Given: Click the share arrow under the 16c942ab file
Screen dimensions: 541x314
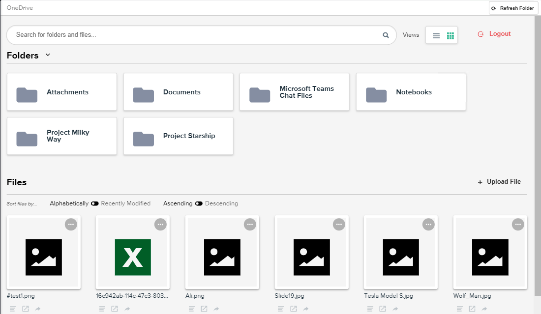Looking at the screenshot, I should pyautogui.click(x=127, y=309).
